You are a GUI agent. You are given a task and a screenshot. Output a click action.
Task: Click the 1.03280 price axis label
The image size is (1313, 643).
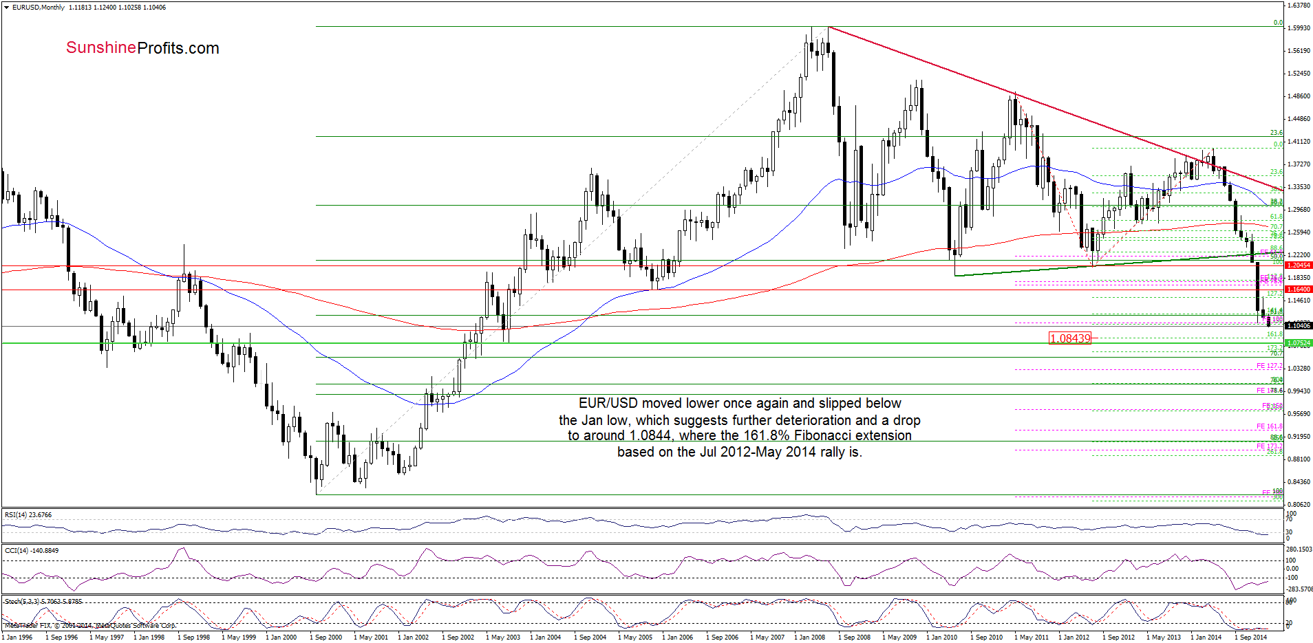[x=1299, y=369]
